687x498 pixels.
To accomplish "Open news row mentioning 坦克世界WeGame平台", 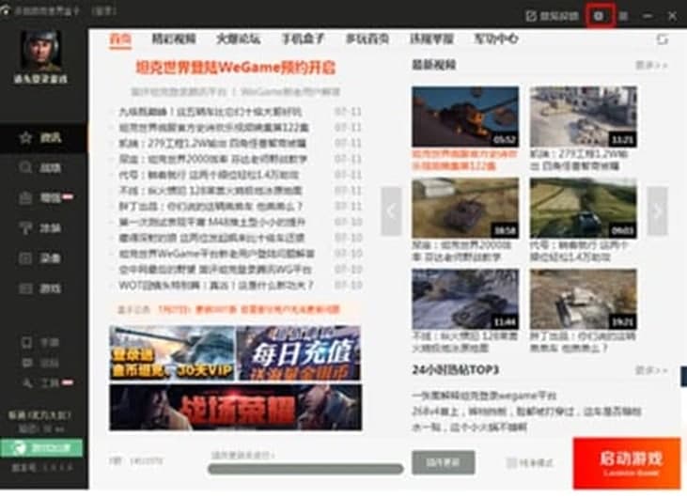I will pyautogui.click(x=216, y=254).
